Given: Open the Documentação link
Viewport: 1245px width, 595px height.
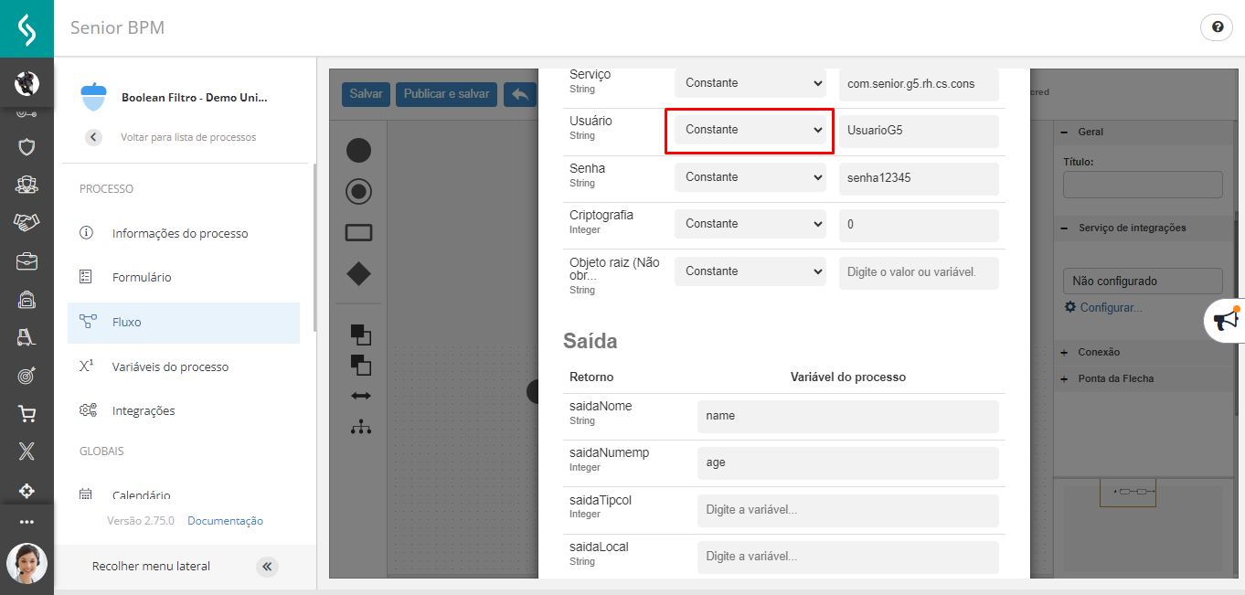Looking at the screenshot, I should [x=225, y=521].
